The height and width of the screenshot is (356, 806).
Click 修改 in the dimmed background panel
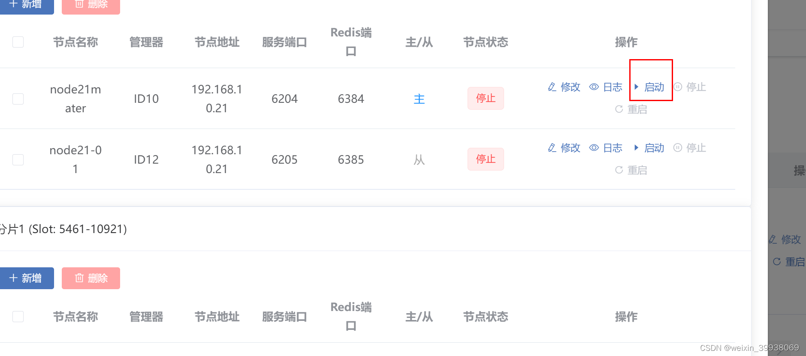coord(785,239)
